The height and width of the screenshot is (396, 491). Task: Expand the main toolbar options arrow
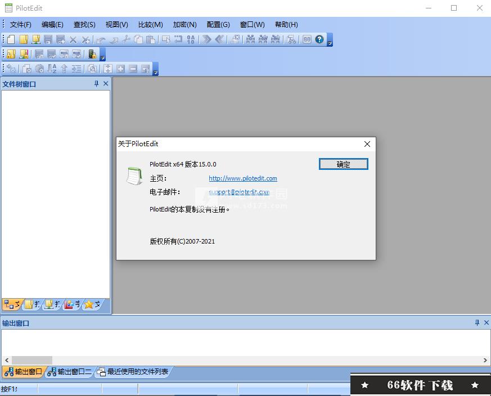click(x=330, y=40)
